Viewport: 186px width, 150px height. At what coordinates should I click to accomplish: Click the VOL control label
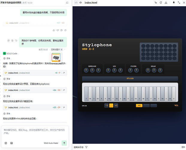pos(176,105)
